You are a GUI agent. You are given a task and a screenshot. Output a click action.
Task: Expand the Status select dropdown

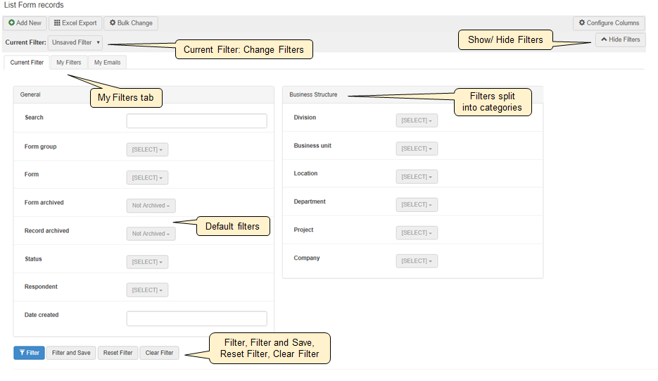point(147,262)
